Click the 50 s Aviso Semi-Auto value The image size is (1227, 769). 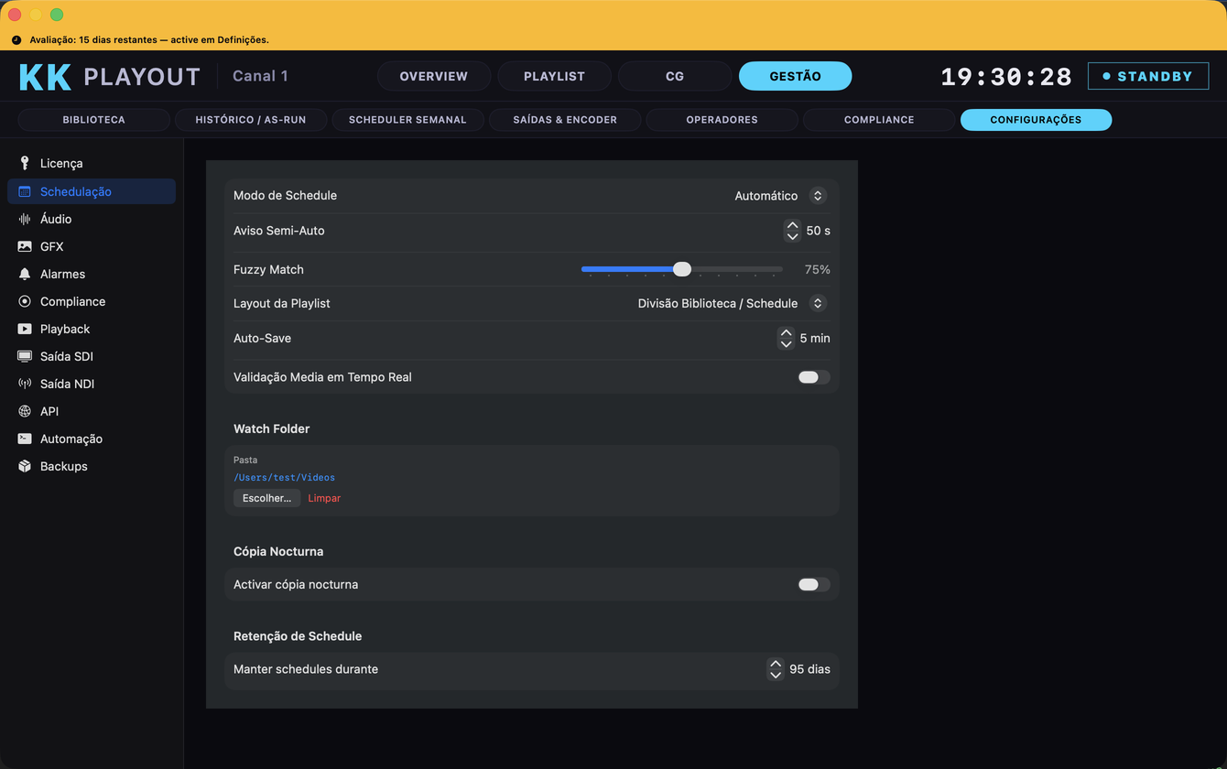(x=818, y=231)
